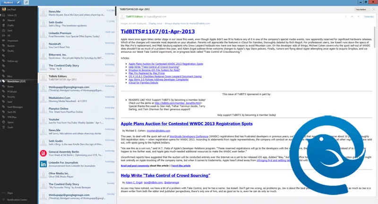378x204 pixels.
Task: Open the message actions dropdown arrow
Action: (359, 16)
